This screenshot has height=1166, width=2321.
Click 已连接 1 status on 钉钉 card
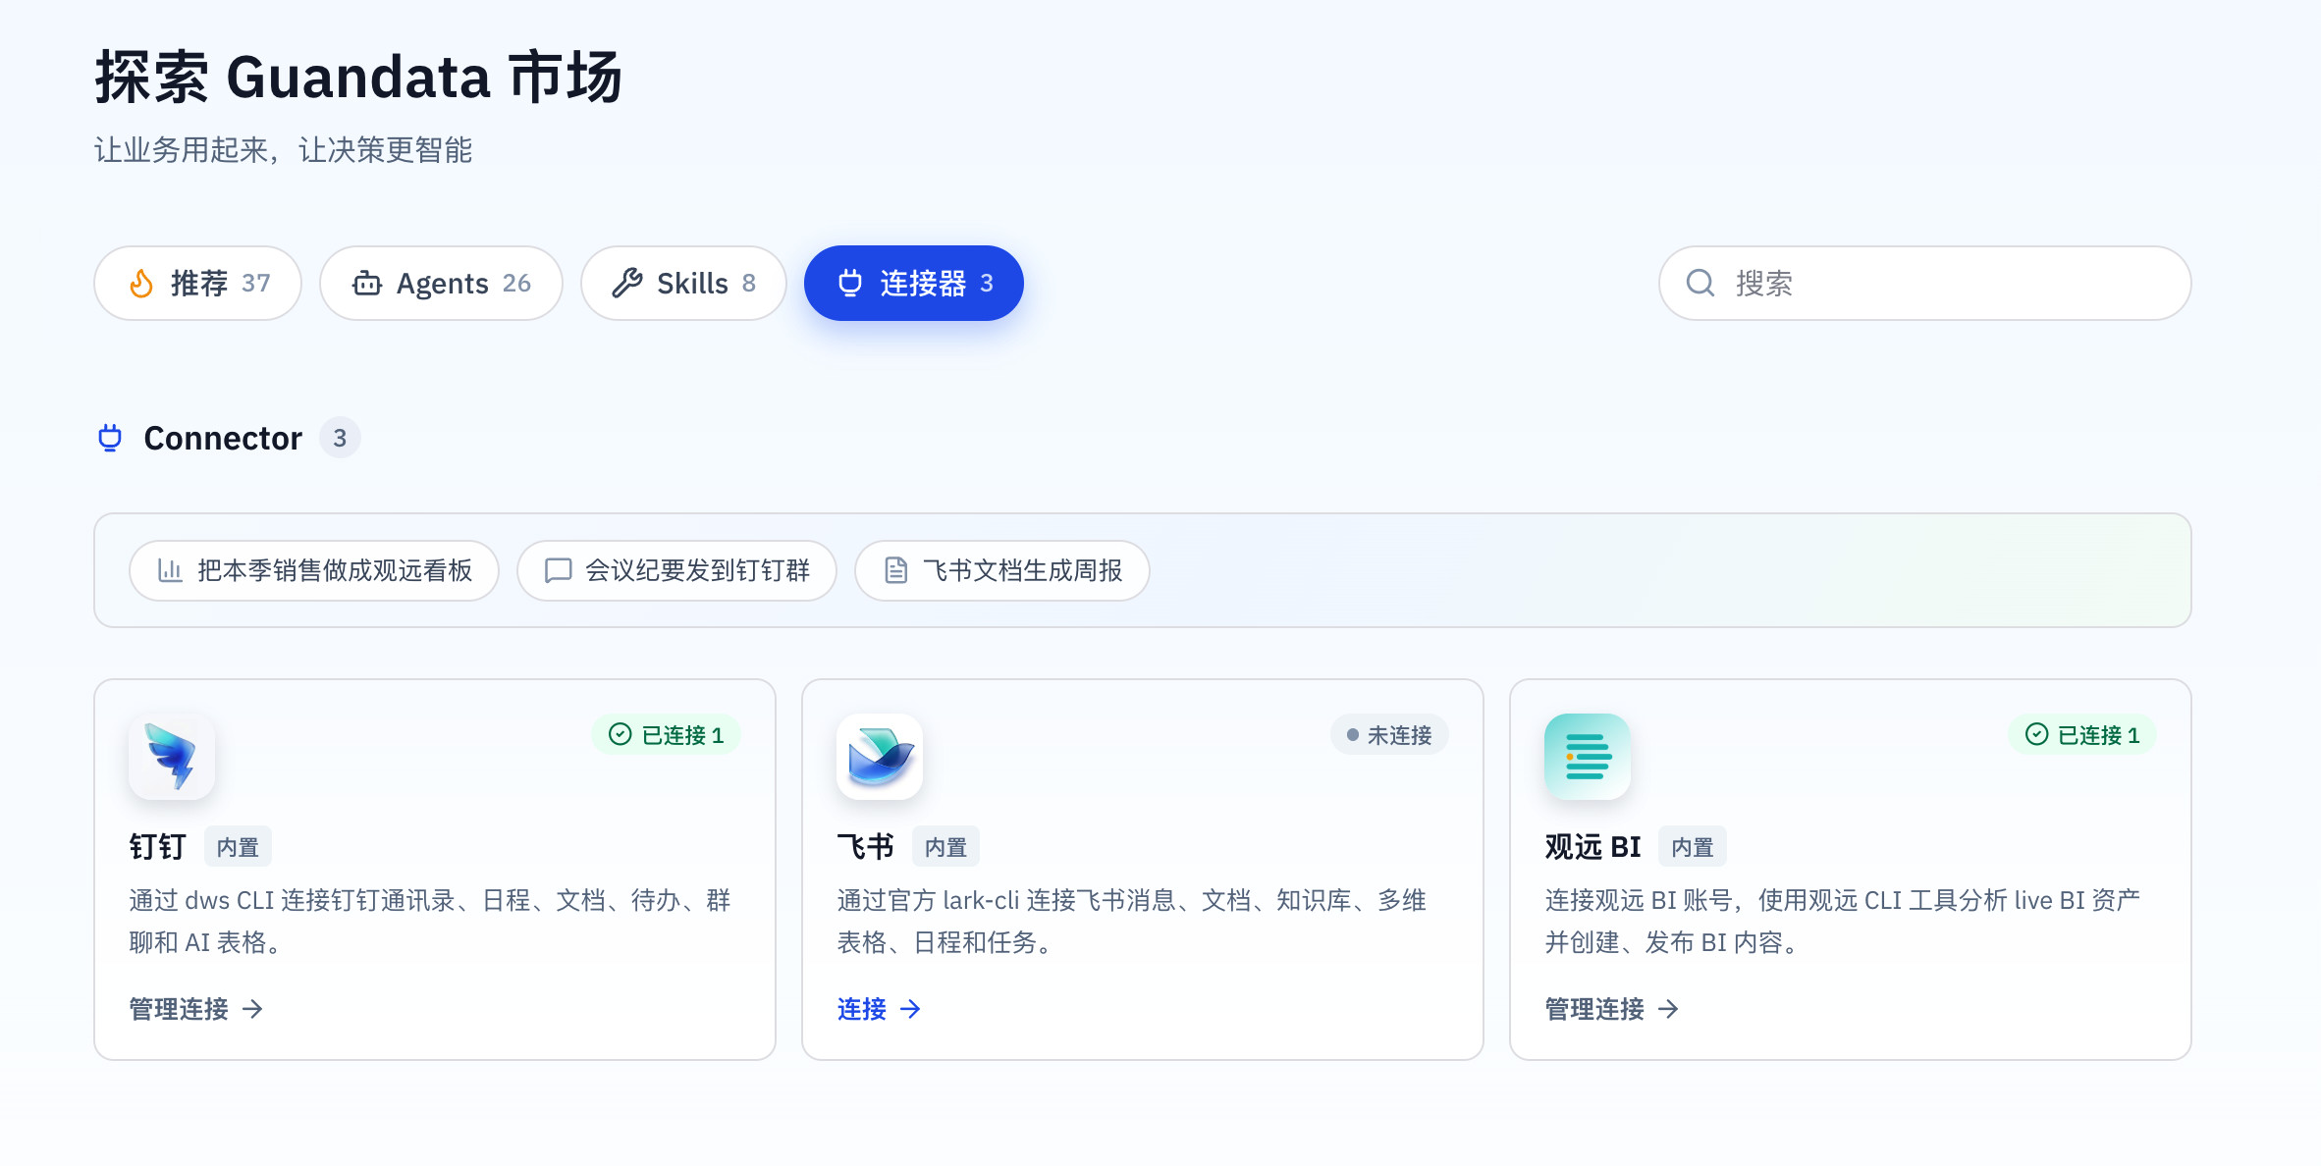(x=667, y=734)
